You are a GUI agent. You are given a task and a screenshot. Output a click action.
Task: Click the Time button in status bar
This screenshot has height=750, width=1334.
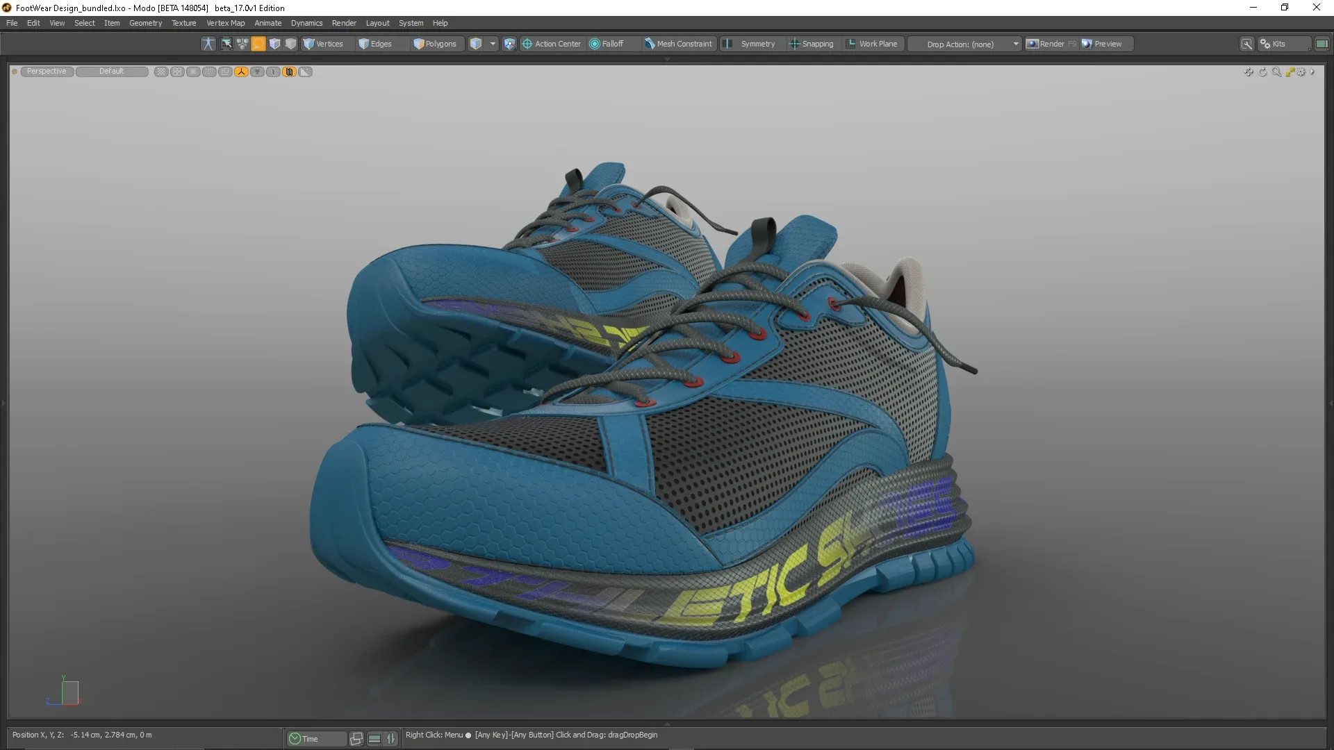317,739
